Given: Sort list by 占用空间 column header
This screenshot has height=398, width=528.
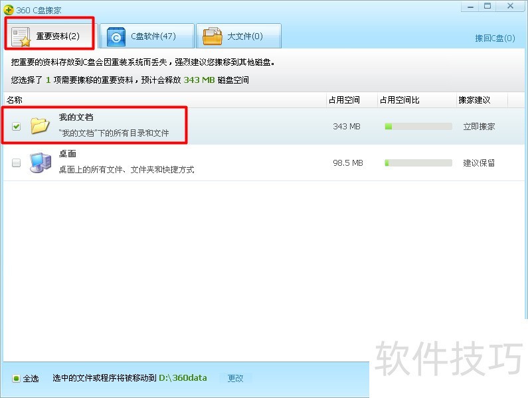Looking at the screenshot, I should pyautogui.click(x=343, y=100).
